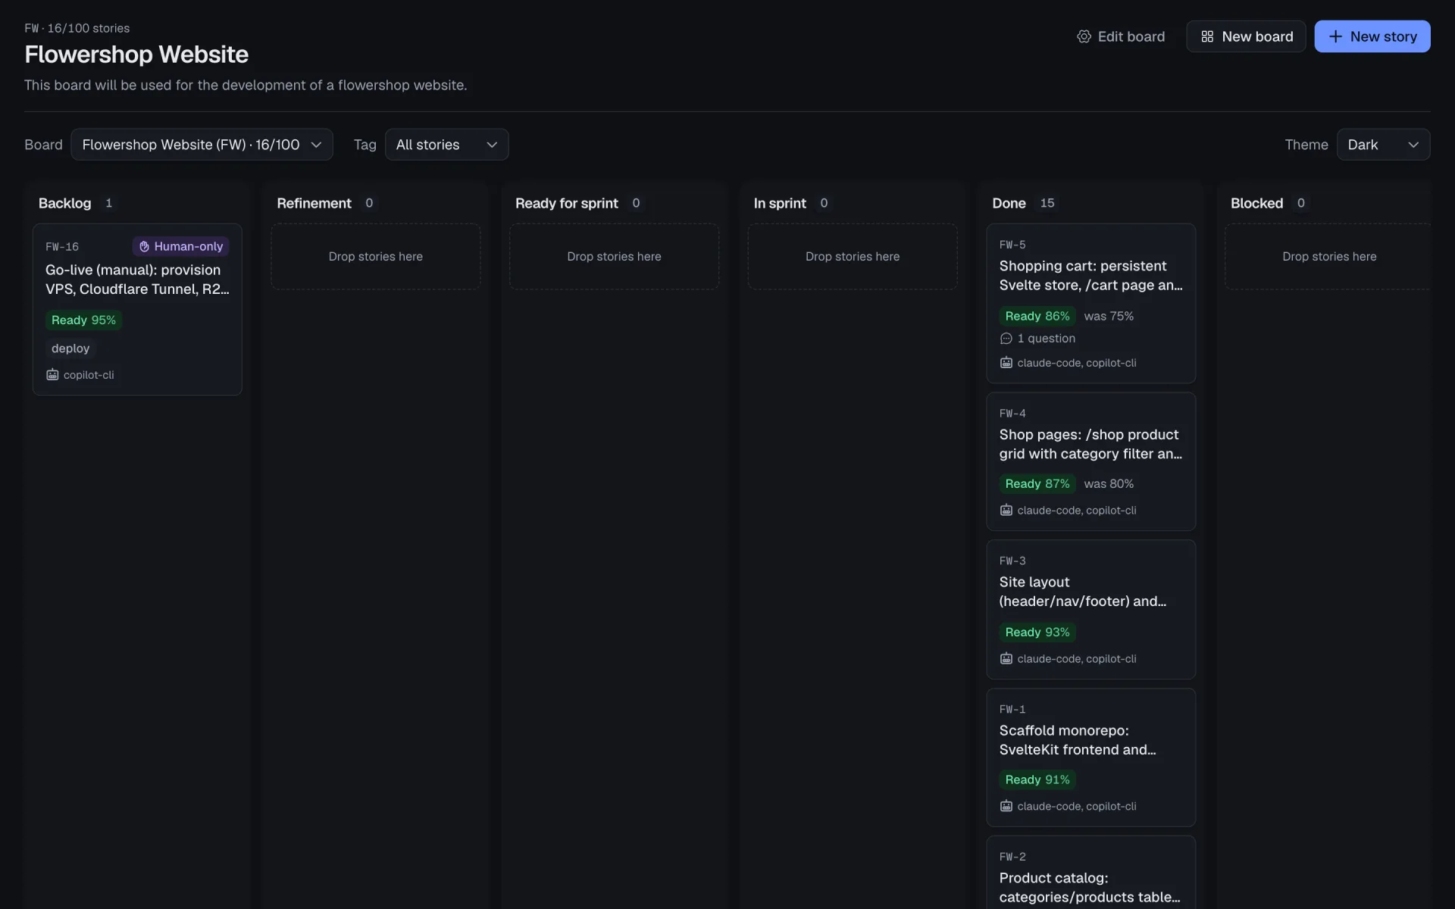Click the Blocked column header
The image size is (1455, 909).
point(1256,203)
